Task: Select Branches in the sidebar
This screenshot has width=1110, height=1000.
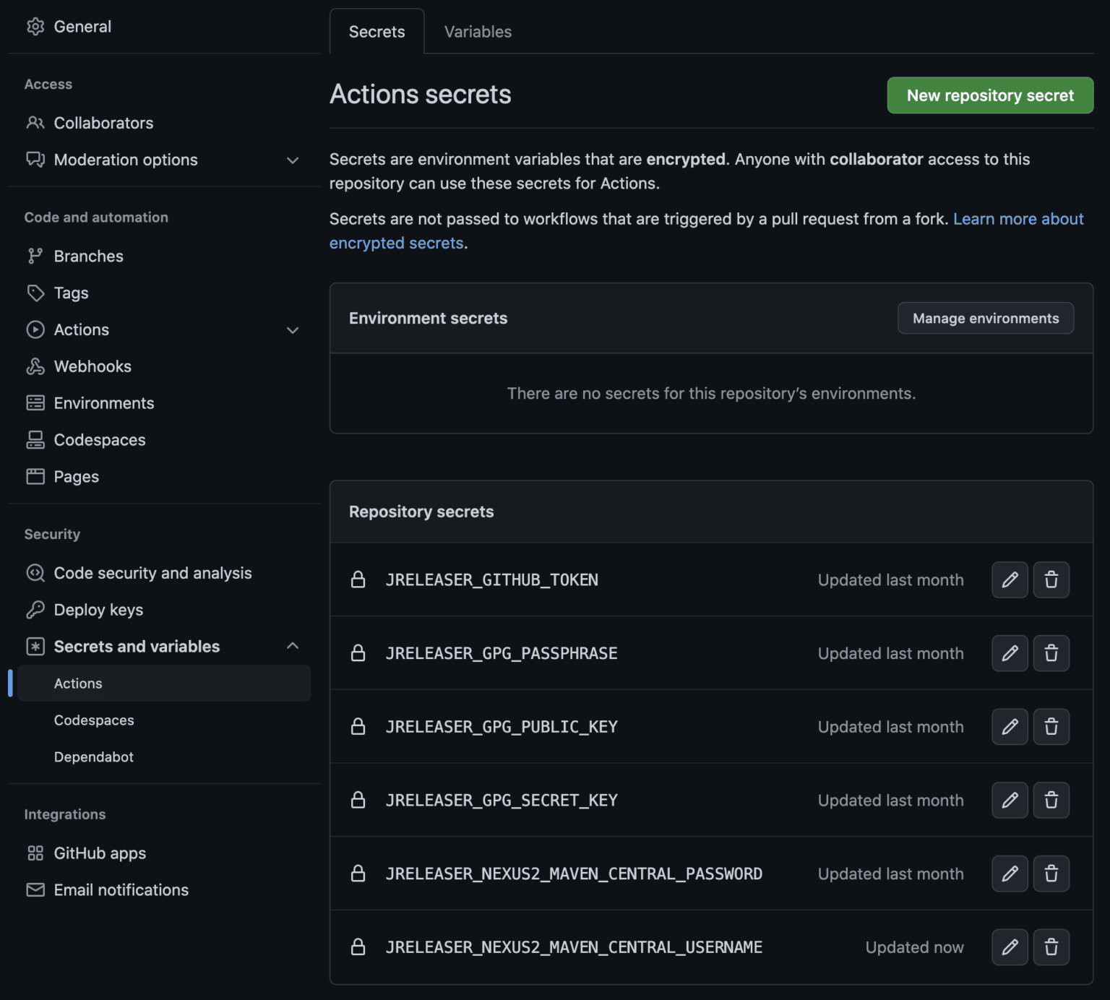Action: click(88, 256)
